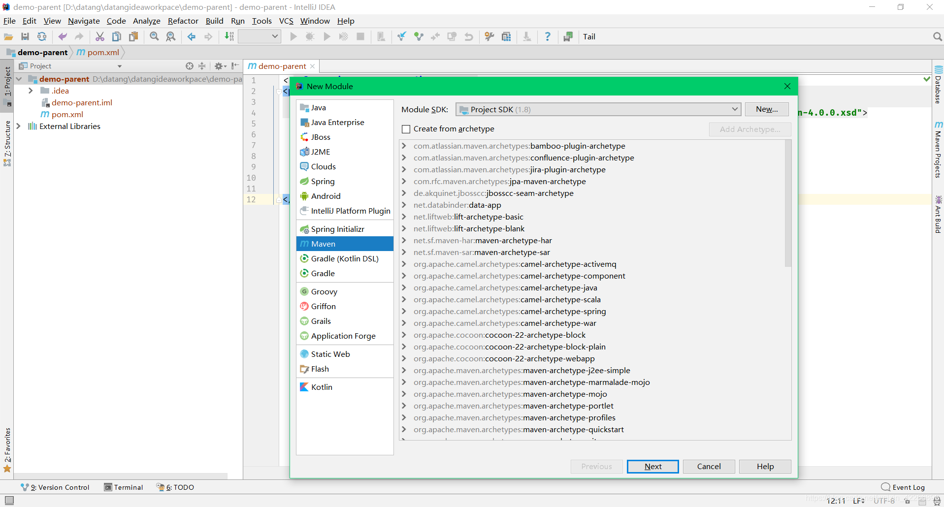Screen dimensions: 944x507
Task: Click the Copy toolbar icon
Action: click(x=117, y=36)
